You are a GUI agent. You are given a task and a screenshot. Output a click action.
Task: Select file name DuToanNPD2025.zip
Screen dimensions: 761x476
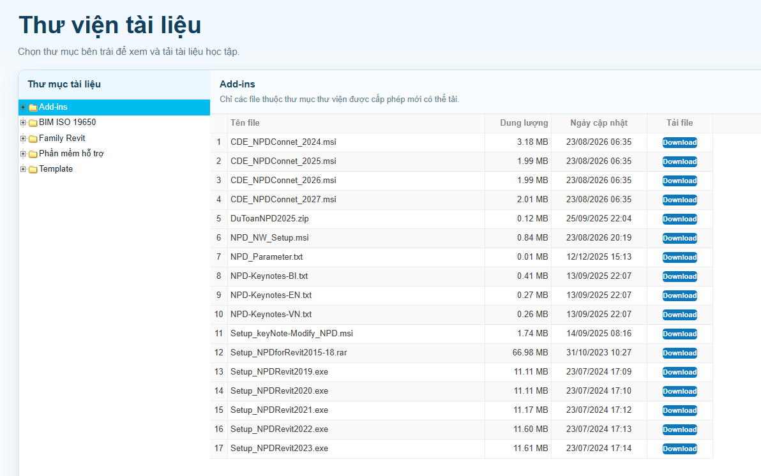pyautogui.click(x=269, y=218)
